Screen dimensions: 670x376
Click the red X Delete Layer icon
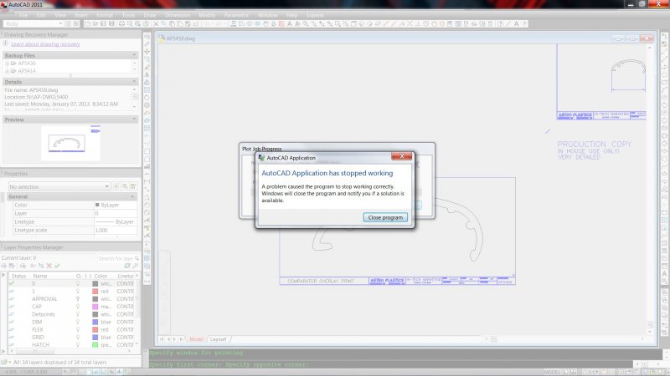point(49,266)
